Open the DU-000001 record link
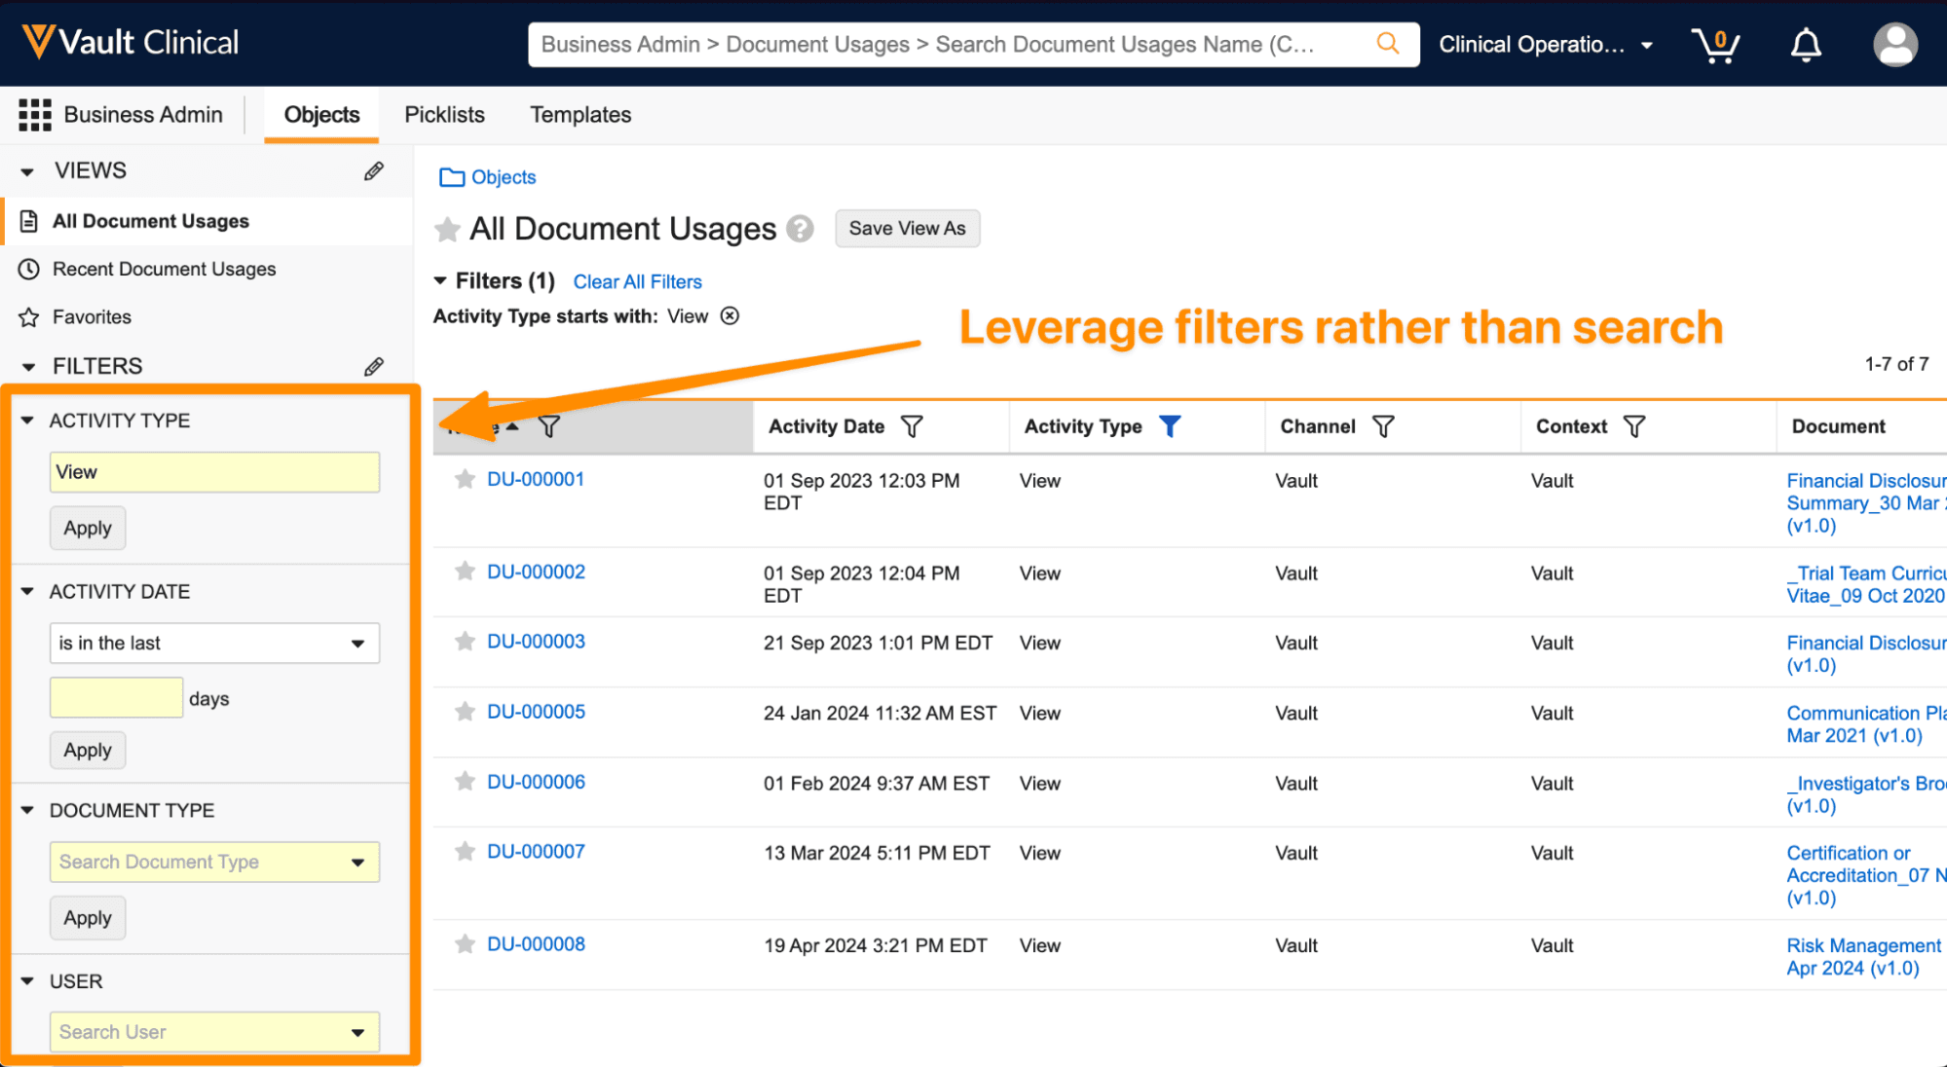1947x1068 pixels. (536, 479)
